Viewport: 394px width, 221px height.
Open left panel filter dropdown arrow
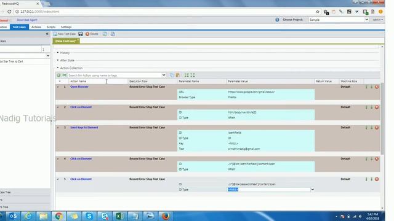(48, 56)
